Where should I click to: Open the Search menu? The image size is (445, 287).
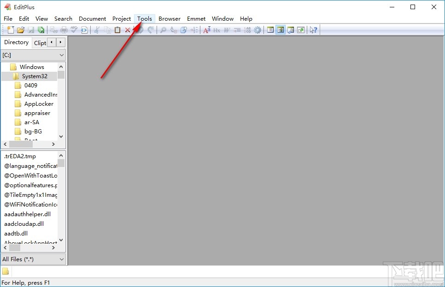coord(63,19)
